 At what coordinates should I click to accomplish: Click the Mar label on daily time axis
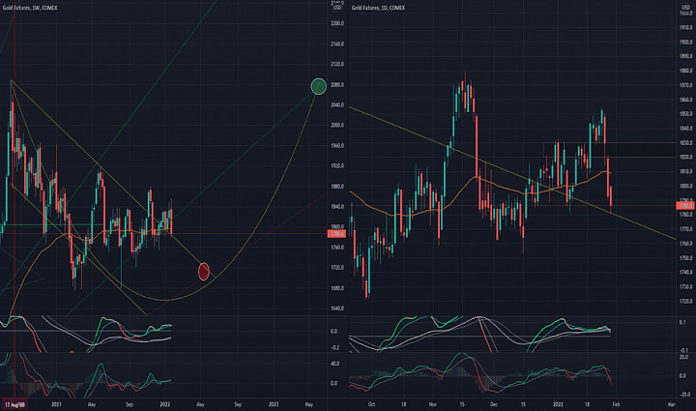coord(671,404)
